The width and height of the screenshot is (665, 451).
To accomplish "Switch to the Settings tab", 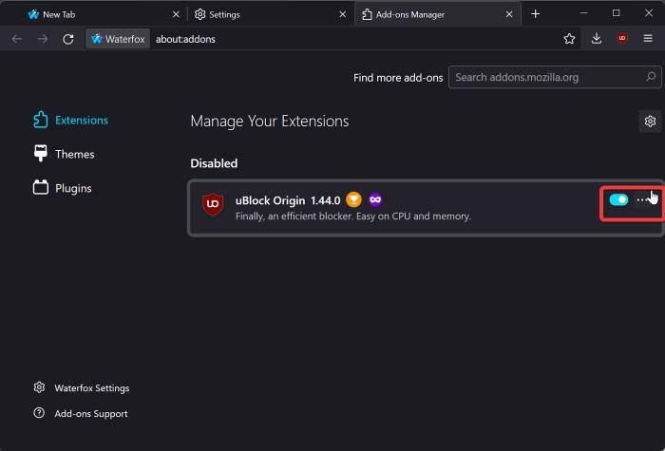I will click(270, 14).
